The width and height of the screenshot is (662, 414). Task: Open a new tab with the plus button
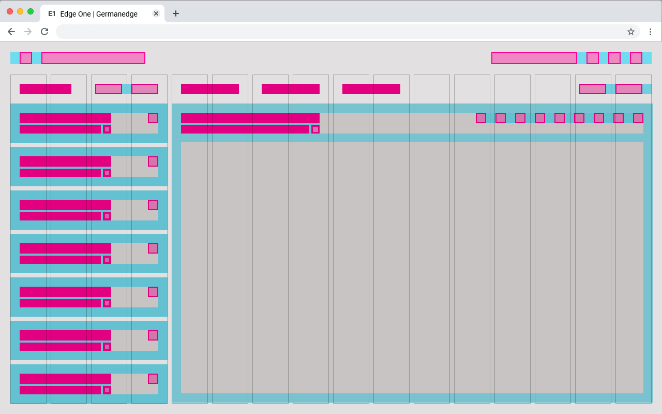pyautogui.click(x=176, y=13)
